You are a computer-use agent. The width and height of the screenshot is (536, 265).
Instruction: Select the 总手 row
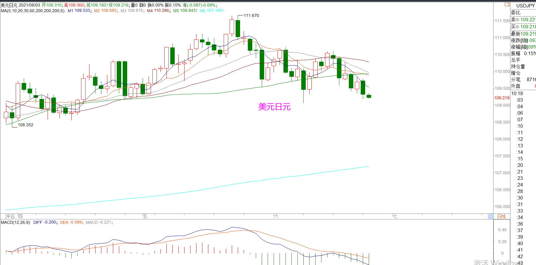pos(523,60)
